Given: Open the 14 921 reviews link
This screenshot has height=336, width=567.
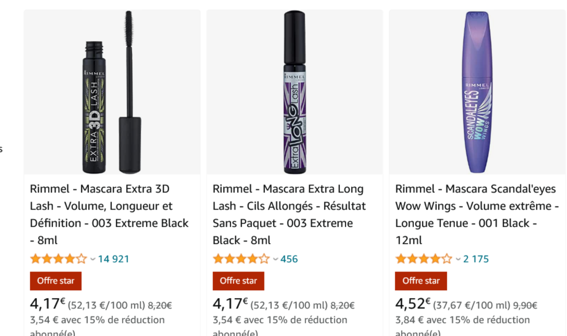Looking at the screenshot, I should [114, 259].
